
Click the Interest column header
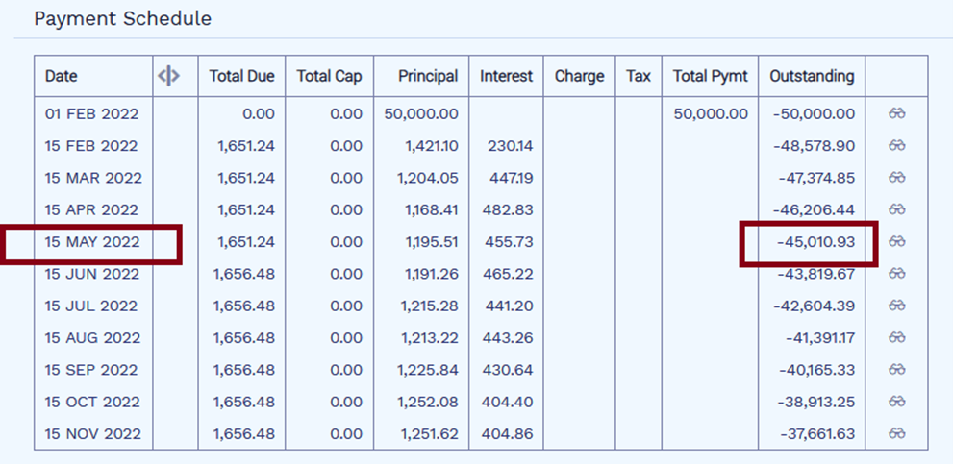(506, 76)
